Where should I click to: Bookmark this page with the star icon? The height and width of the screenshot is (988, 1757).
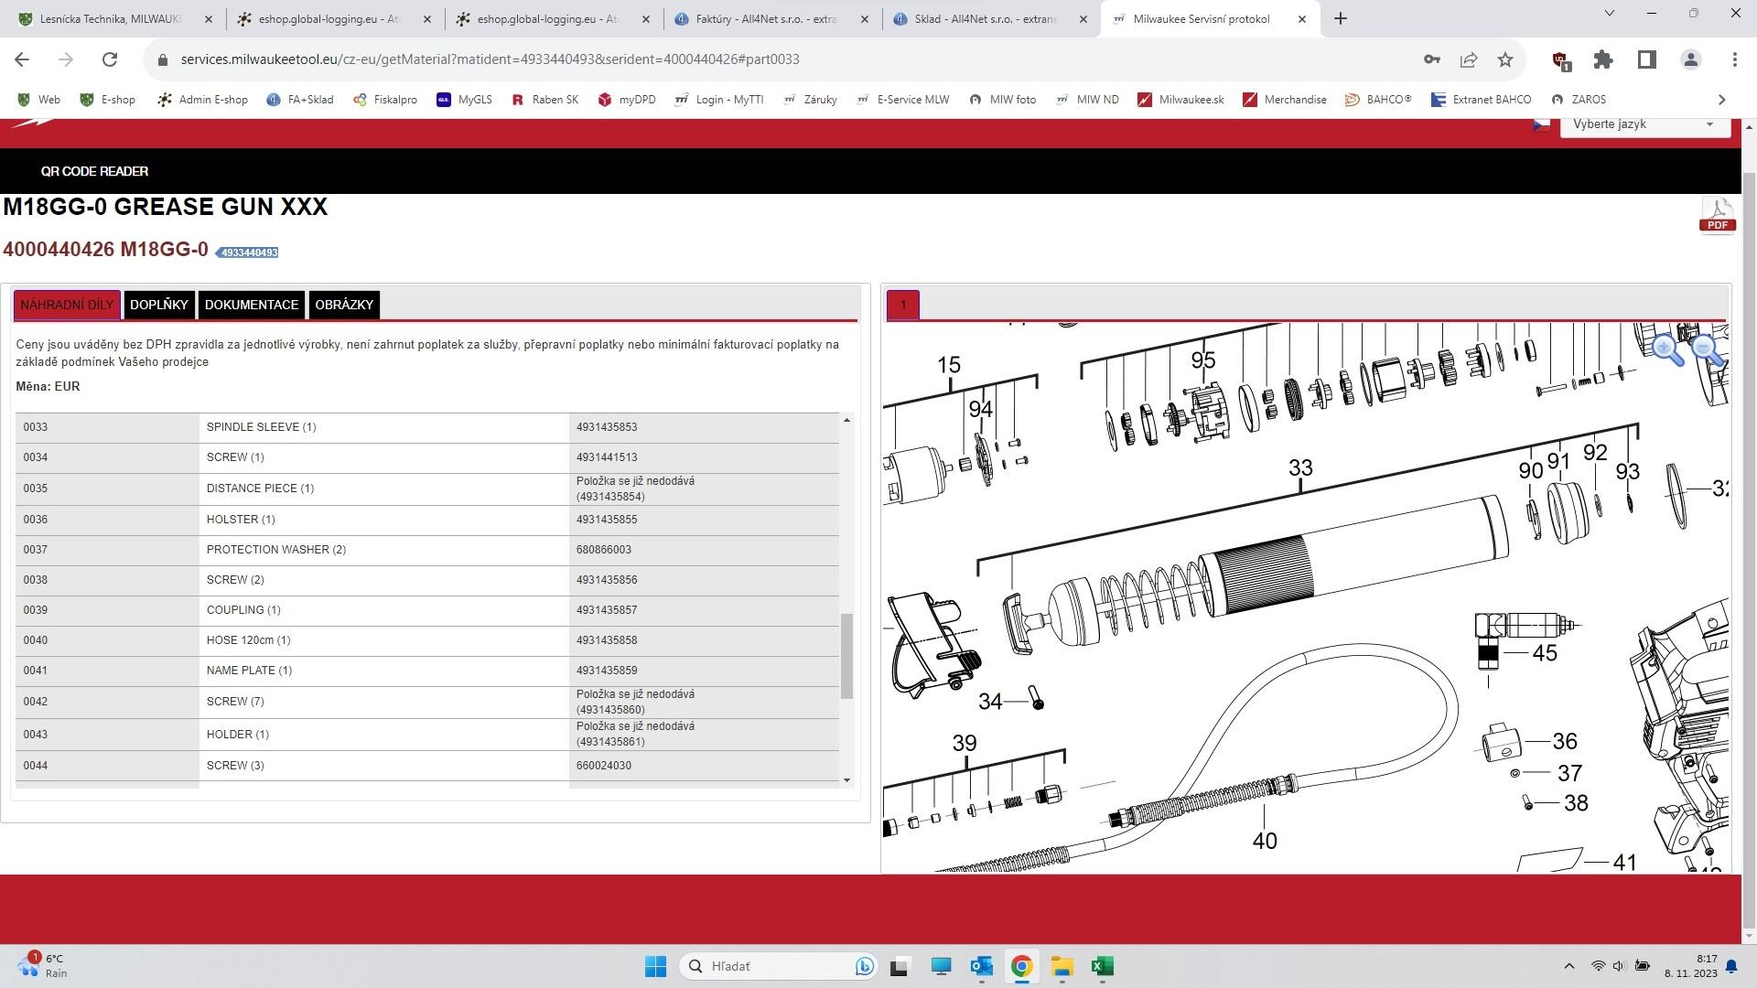tap(1505, 59)
